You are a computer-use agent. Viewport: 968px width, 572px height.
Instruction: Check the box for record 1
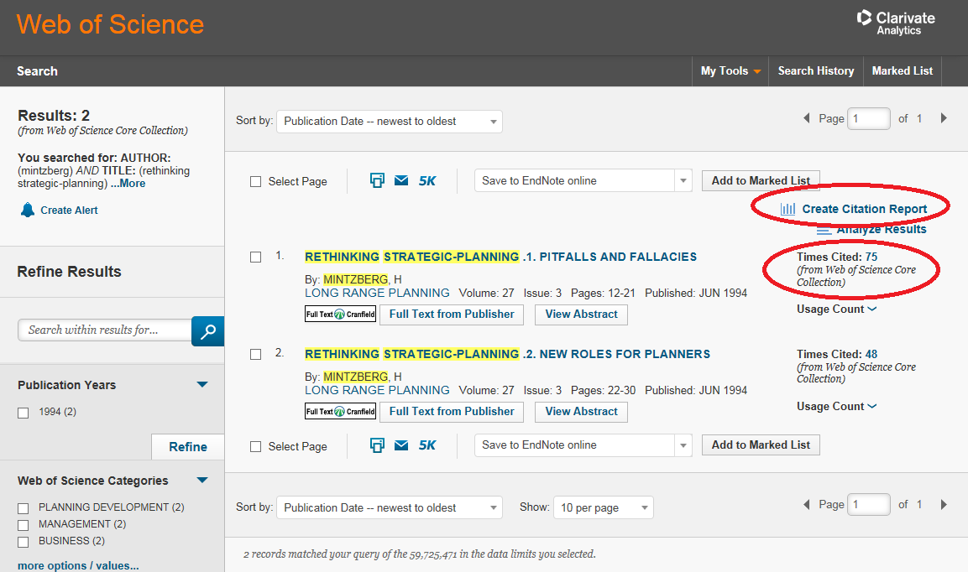256,257
